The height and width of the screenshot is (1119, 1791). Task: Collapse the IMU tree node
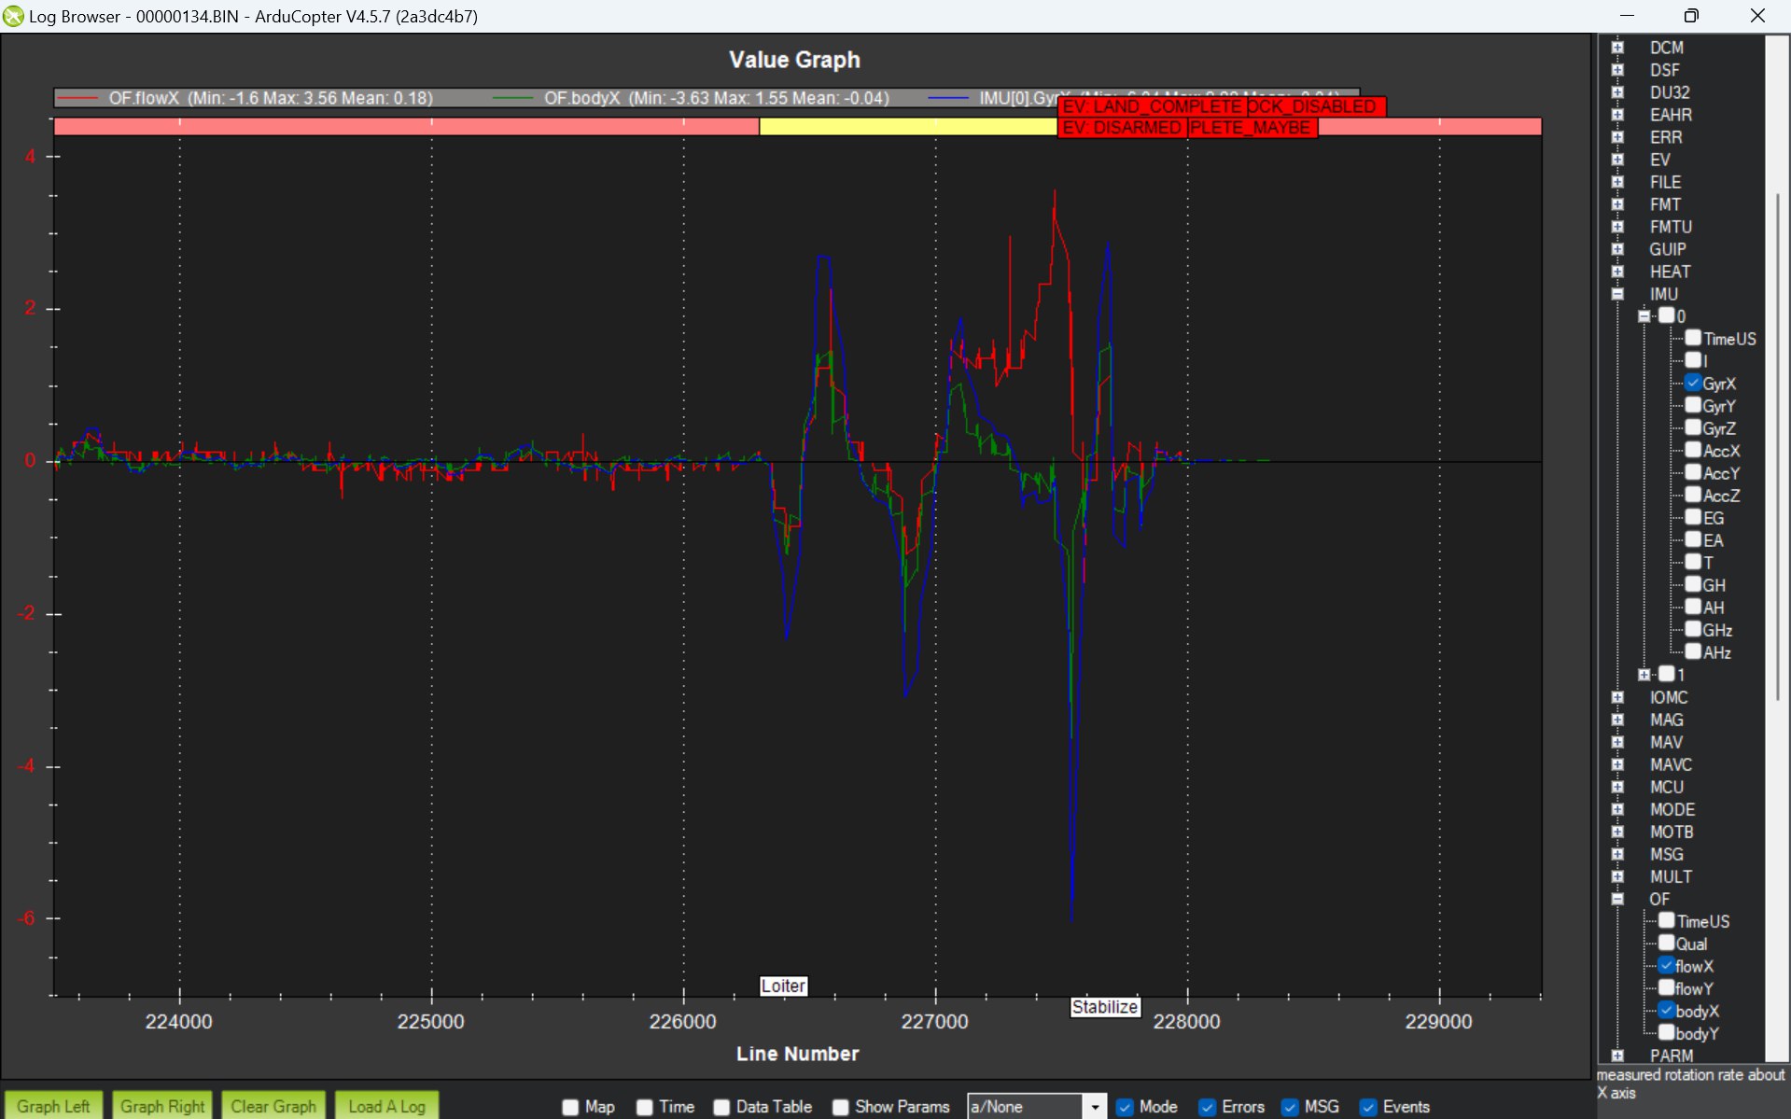1617,294
